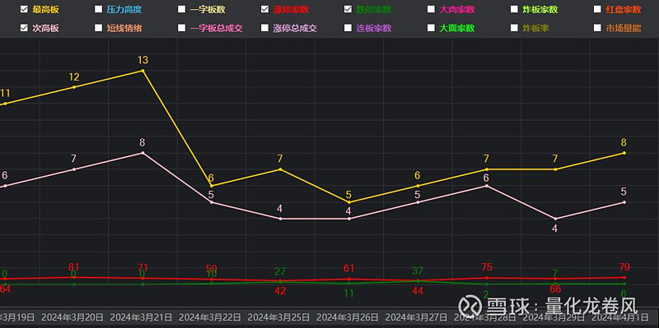Enable the 市场量能 checkbox
The width and height of the screenshot is (659, 328).
click(598, 28)
